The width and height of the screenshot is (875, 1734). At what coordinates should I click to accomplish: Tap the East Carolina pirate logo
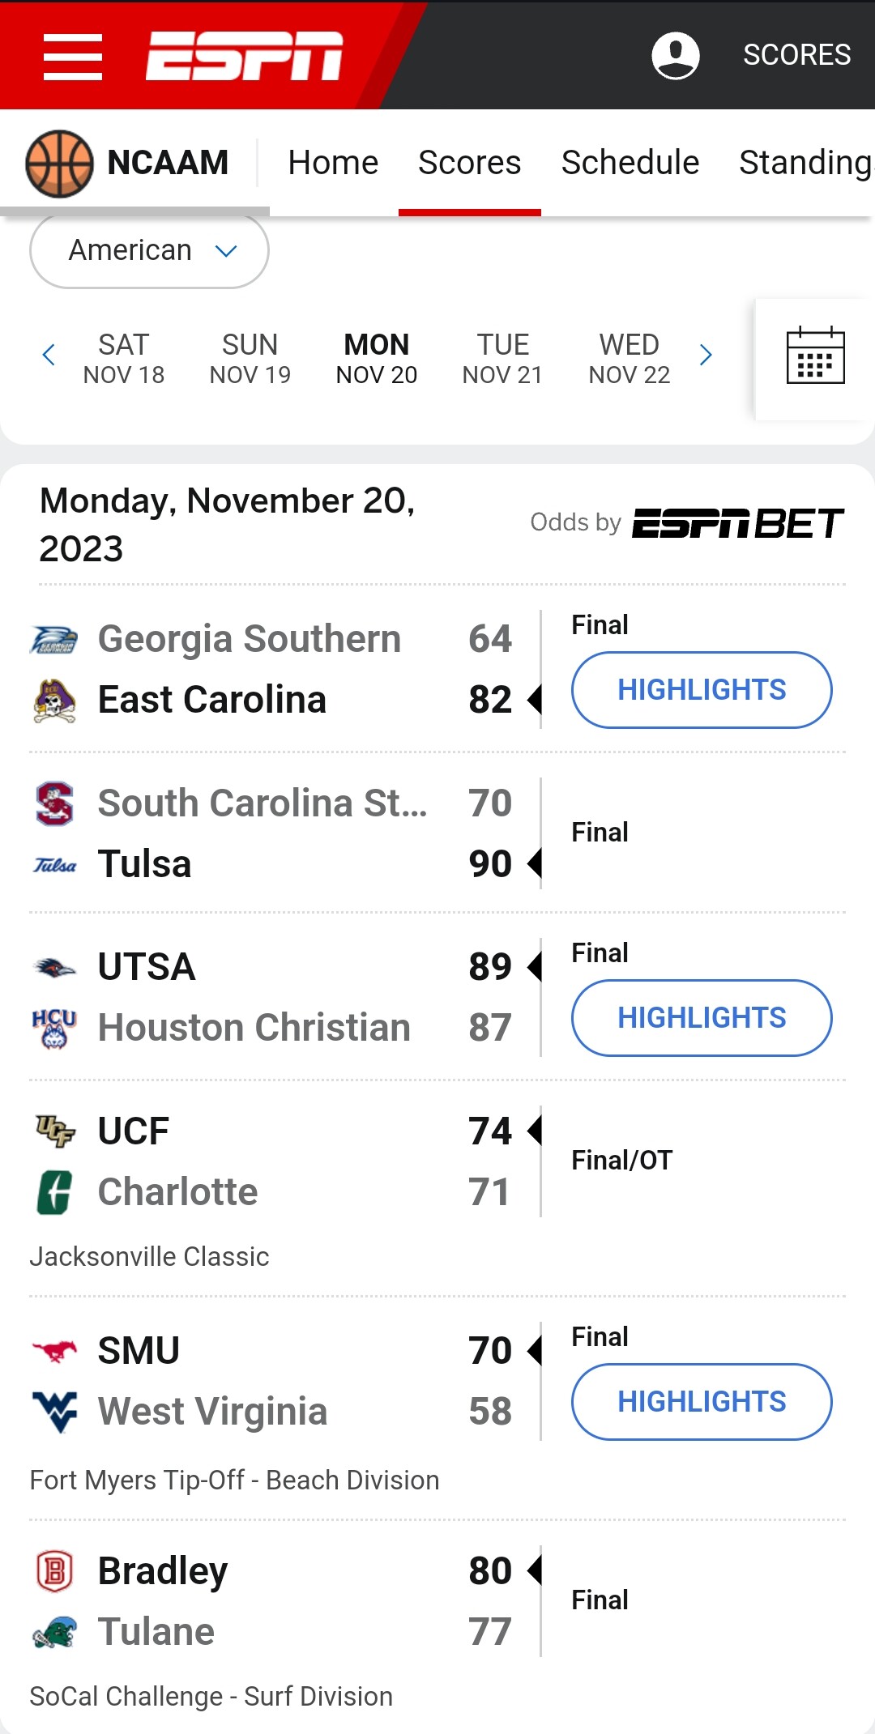[x=54, y=700]
